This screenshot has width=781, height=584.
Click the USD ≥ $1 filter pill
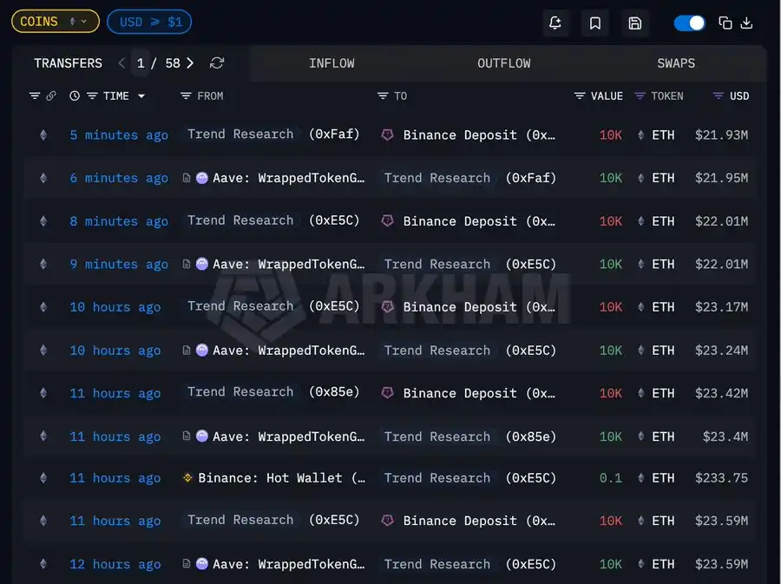(x=149, y=22)
